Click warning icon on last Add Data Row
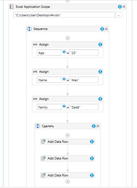This screenshot has height=188, width=137. pos(92,175)
